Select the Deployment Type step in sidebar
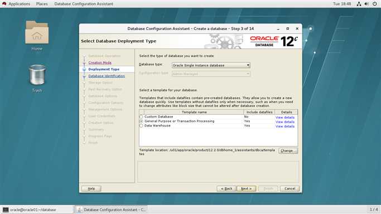Screen dimensions: 381x214 coord(104,69)
